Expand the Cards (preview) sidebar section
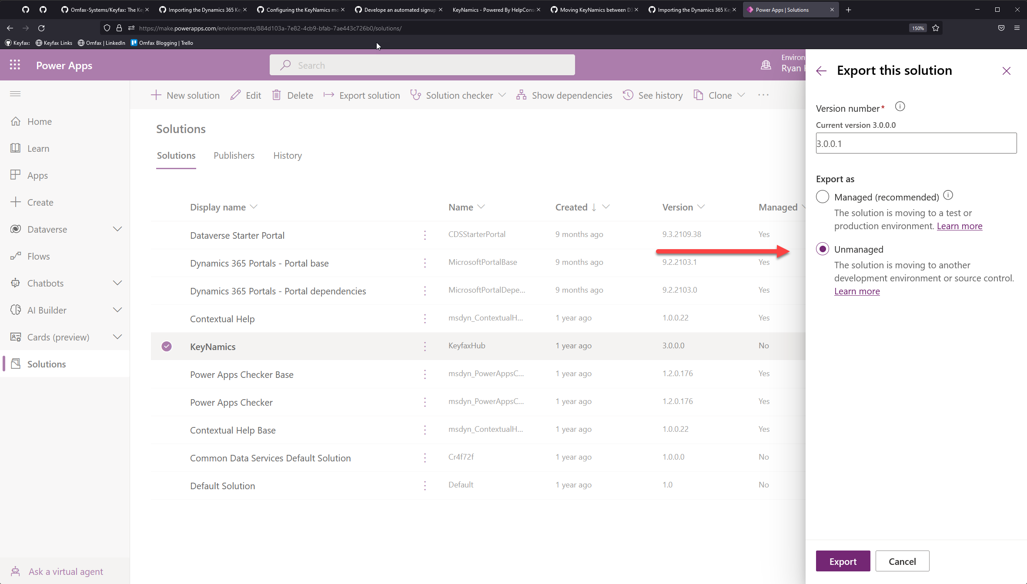This screenshot has width=1027, height=584. [x=117, y=337]
